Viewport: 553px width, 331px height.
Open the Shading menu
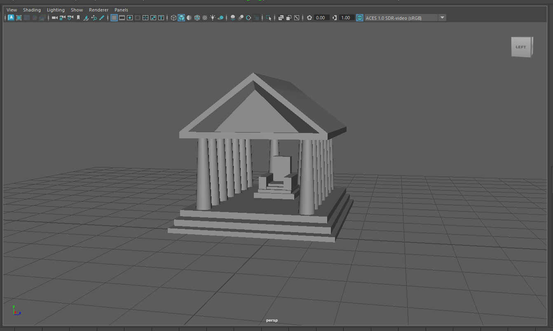(32, 10)
